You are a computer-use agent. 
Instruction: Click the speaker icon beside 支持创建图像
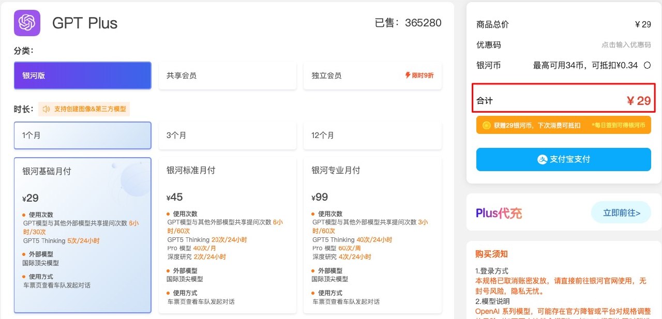click(x=47, y=109)
